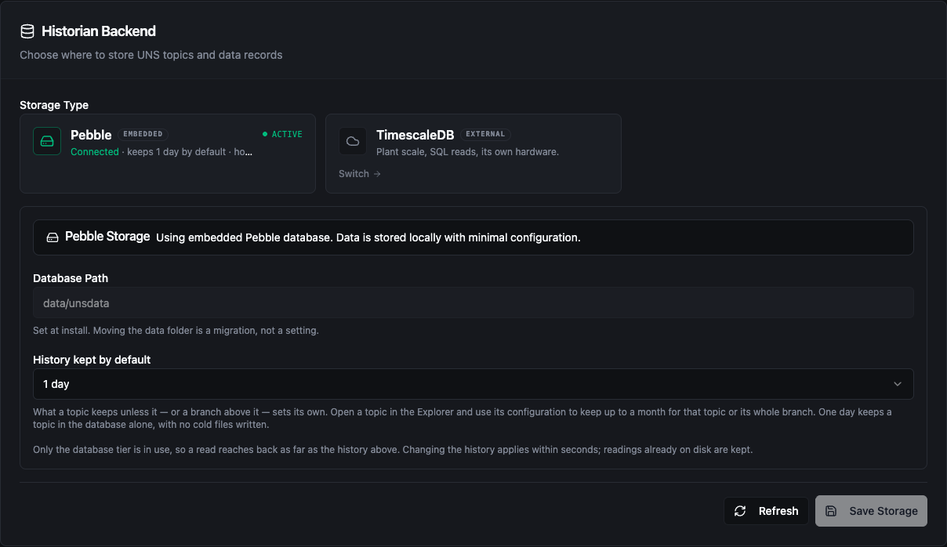Screen dimensions: 947x547
Task: Click the note 'Set at install. Moving the data folder...'
Action: click(176, 331)
